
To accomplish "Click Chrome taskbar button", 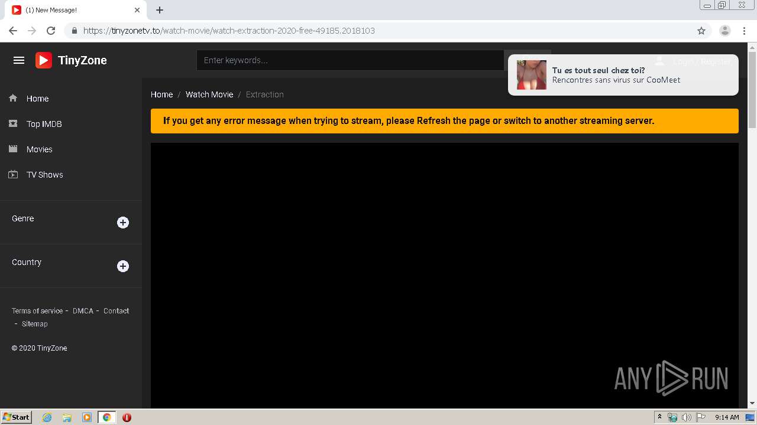I will pos(106,417).
